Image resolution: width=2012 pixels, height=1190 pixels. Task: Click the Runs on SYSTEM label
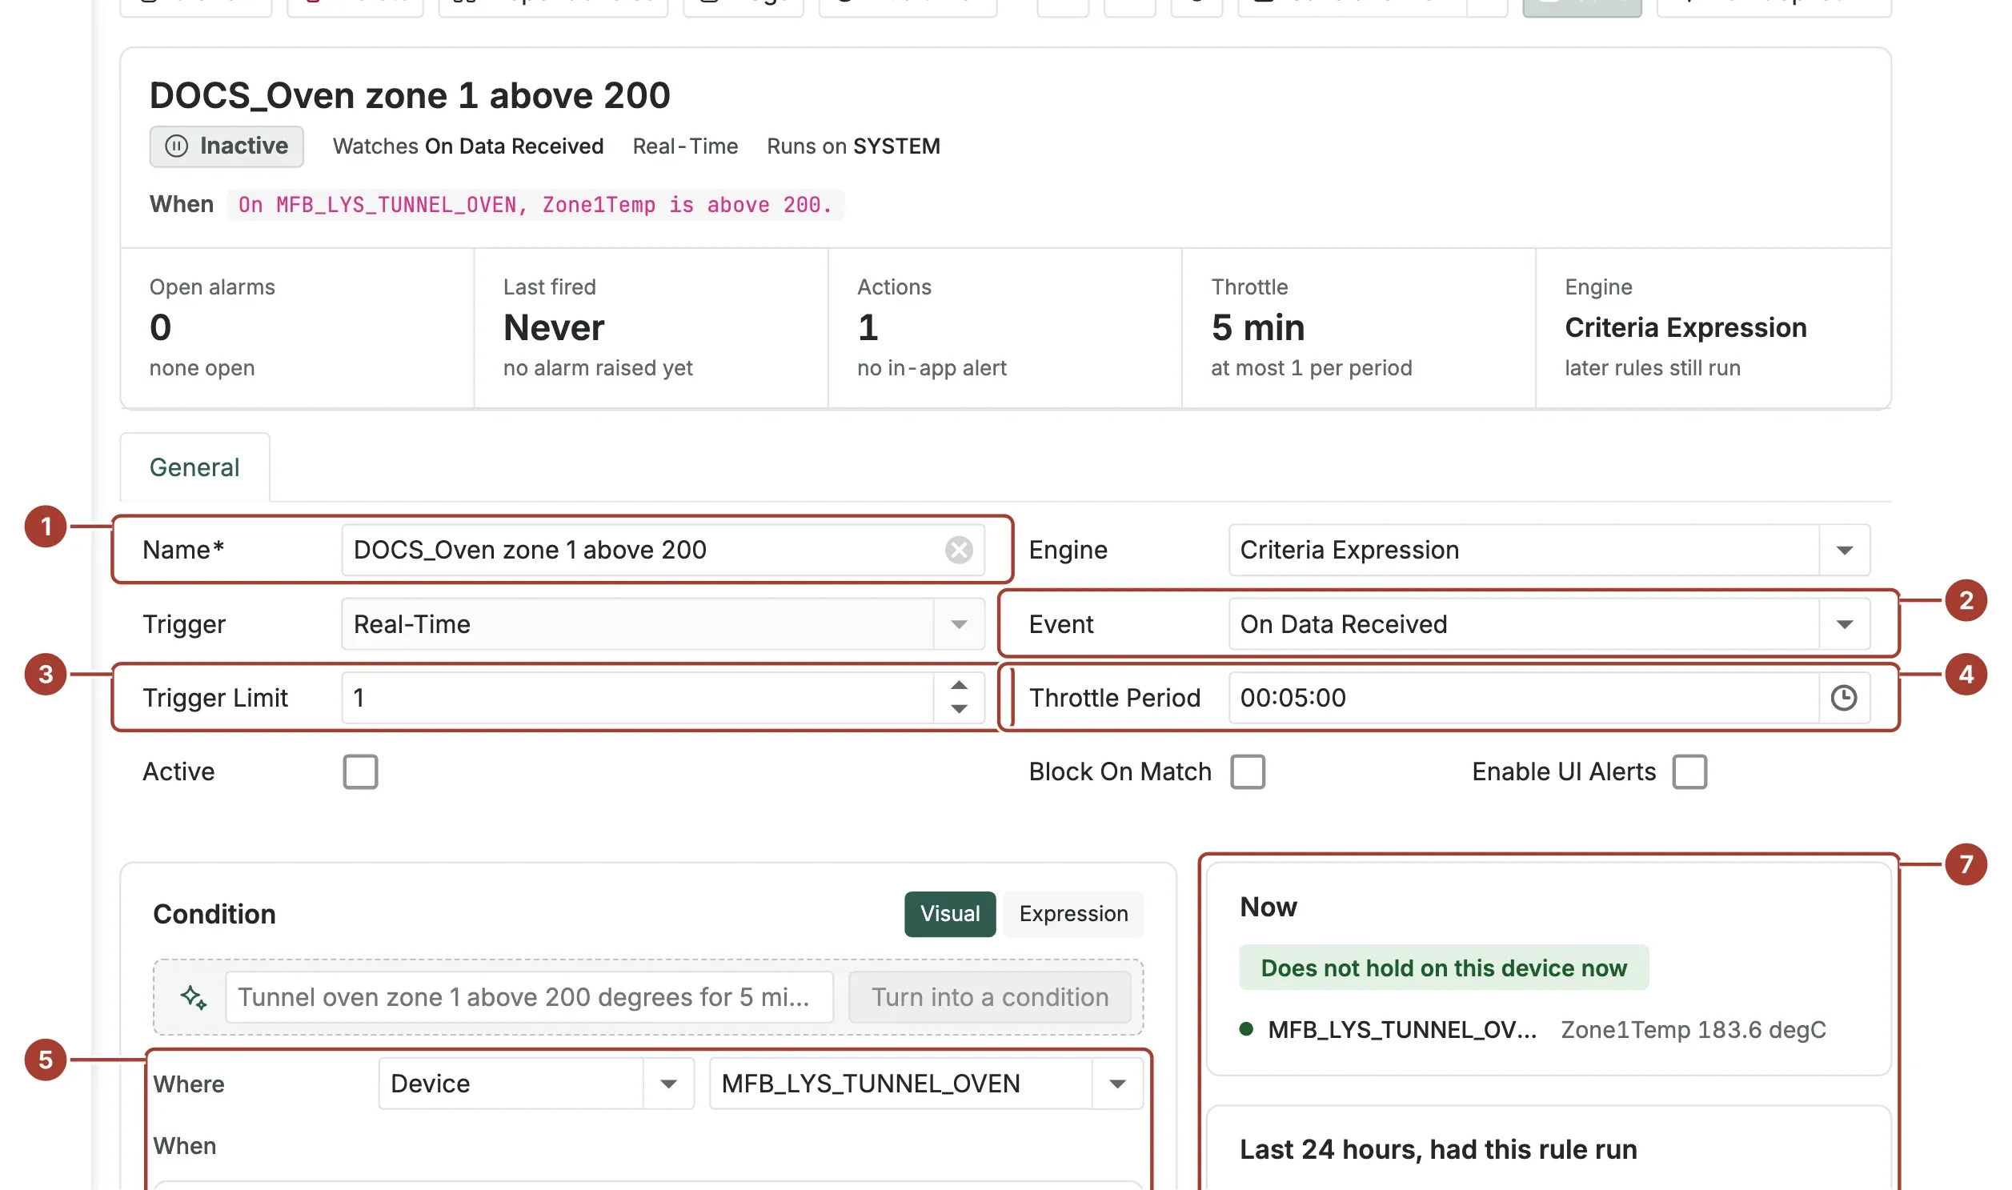pyautogui.click(x=852, y=146)
